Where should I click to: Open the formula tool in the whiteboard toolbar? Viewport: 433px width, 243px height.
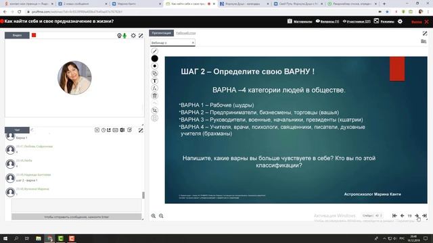[155, 88]
